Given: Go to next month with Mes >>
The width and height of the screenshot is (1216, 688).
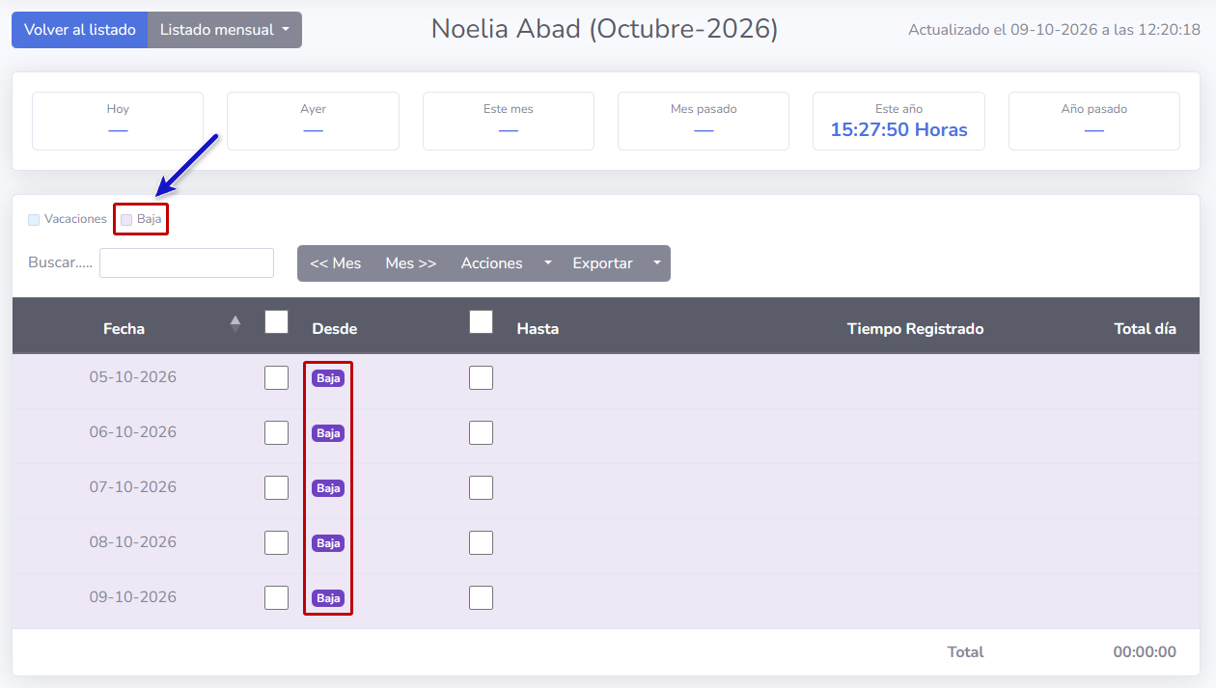Looking at the screenshot, I should click(411, 263).
